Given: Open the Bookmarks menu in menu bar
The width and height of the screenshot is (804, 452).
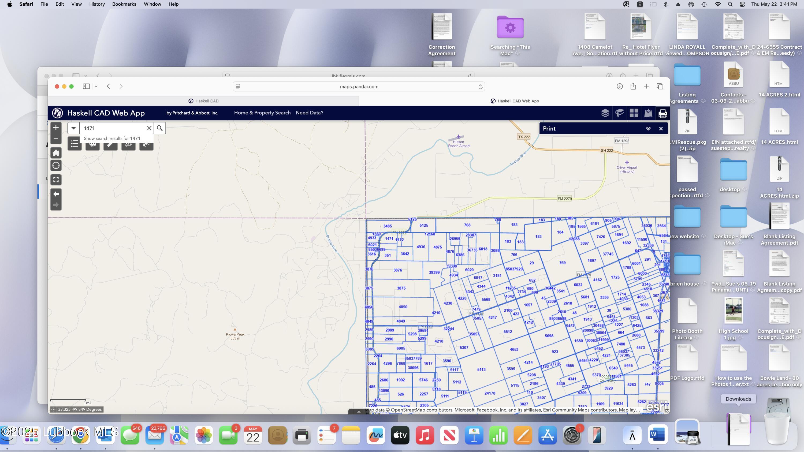Looking at the screenshot, I should (x=124, y=4).
